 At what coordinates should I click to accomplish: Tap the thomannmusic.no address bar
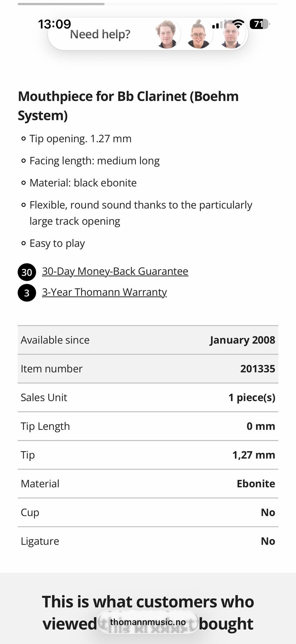148,622
